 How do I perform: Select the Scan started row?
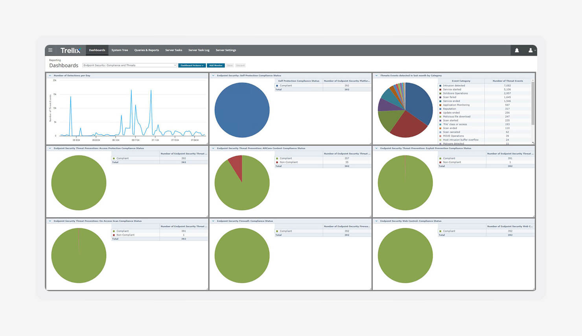[x=484, y=120]
